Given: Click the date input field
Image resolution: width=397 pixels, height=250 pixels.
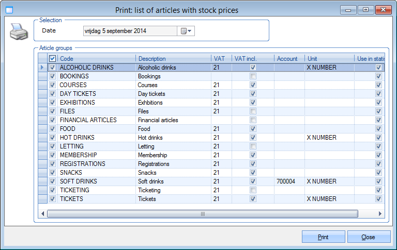Looking at the screenshot, I should (x=130, y=31).
